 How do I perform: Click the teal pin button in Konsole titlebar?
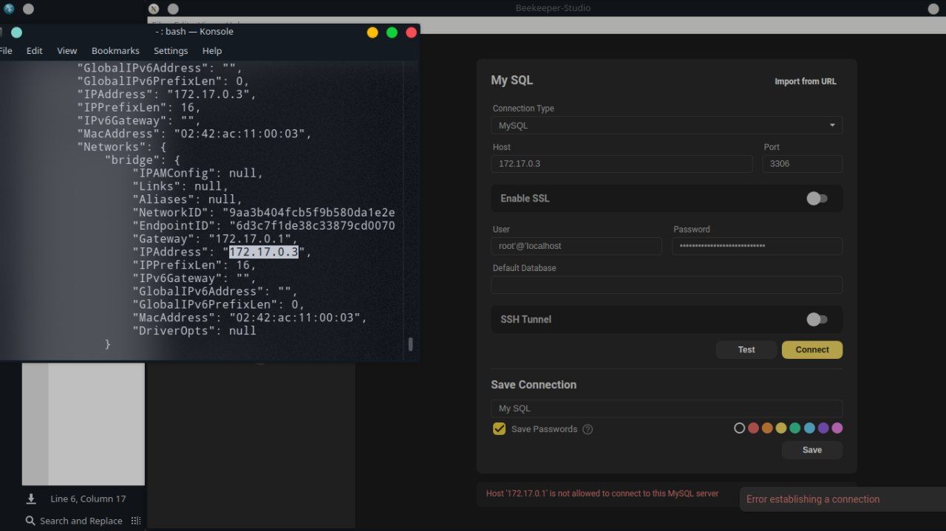(16, 32)
